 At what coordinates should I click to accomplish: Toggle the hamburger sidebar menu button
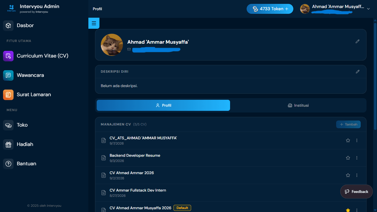point(94,23)
